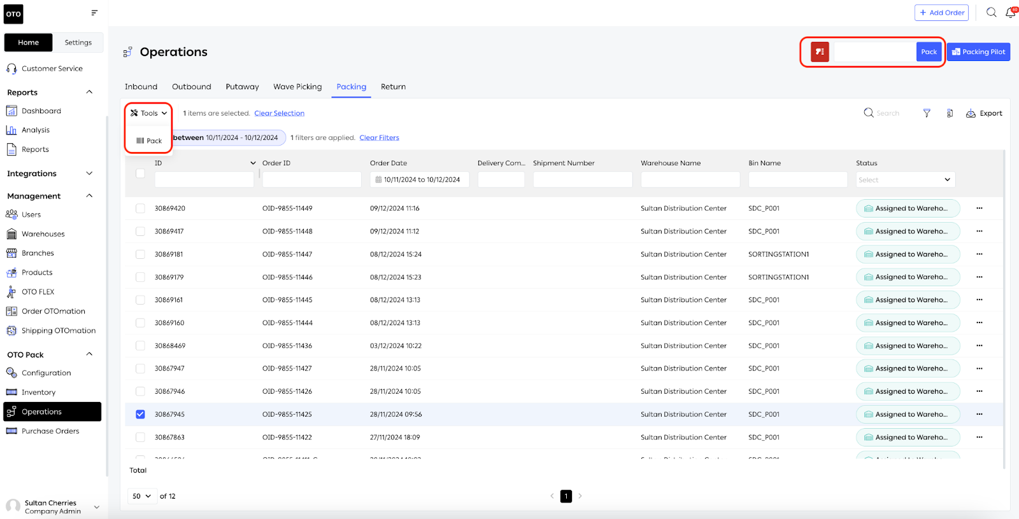This screenshot has width=1019, height=519.
Task: Click the blue Pack button
Action: (929, 52)
